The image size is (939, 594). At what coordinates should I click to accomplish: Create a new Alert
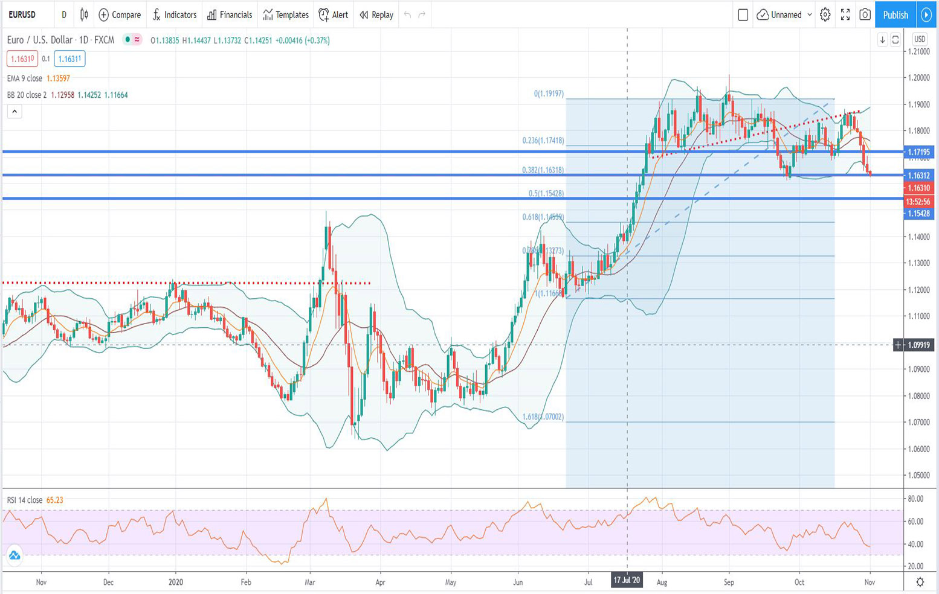point(334,14)
